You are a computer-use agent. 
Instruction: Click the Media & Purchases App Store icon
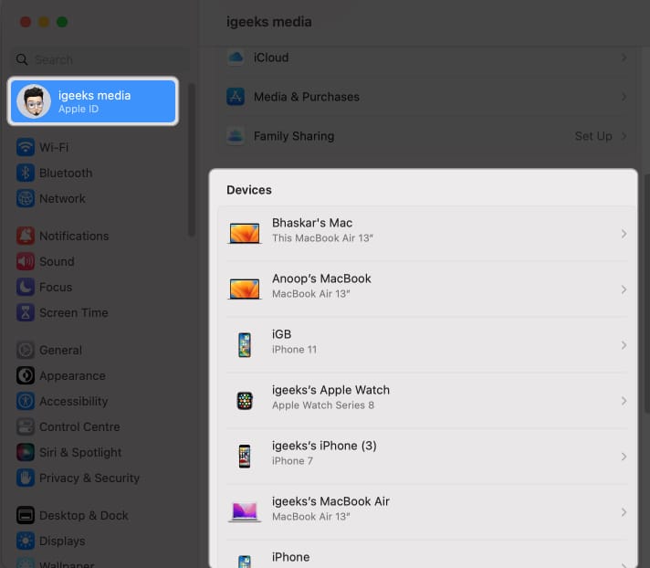236,97
